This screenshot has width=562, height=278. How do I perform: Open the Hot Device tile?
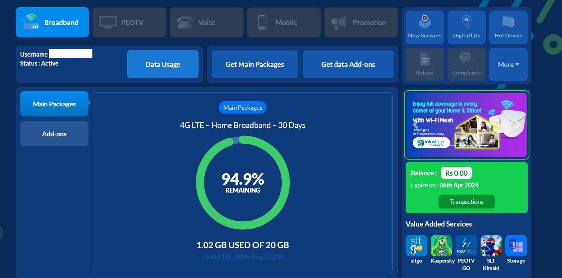tap(508, 27)
